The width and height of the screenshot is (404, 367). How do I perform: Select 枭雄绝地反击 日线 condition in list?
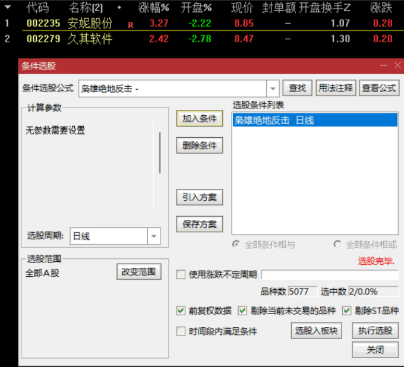point(315,121)
